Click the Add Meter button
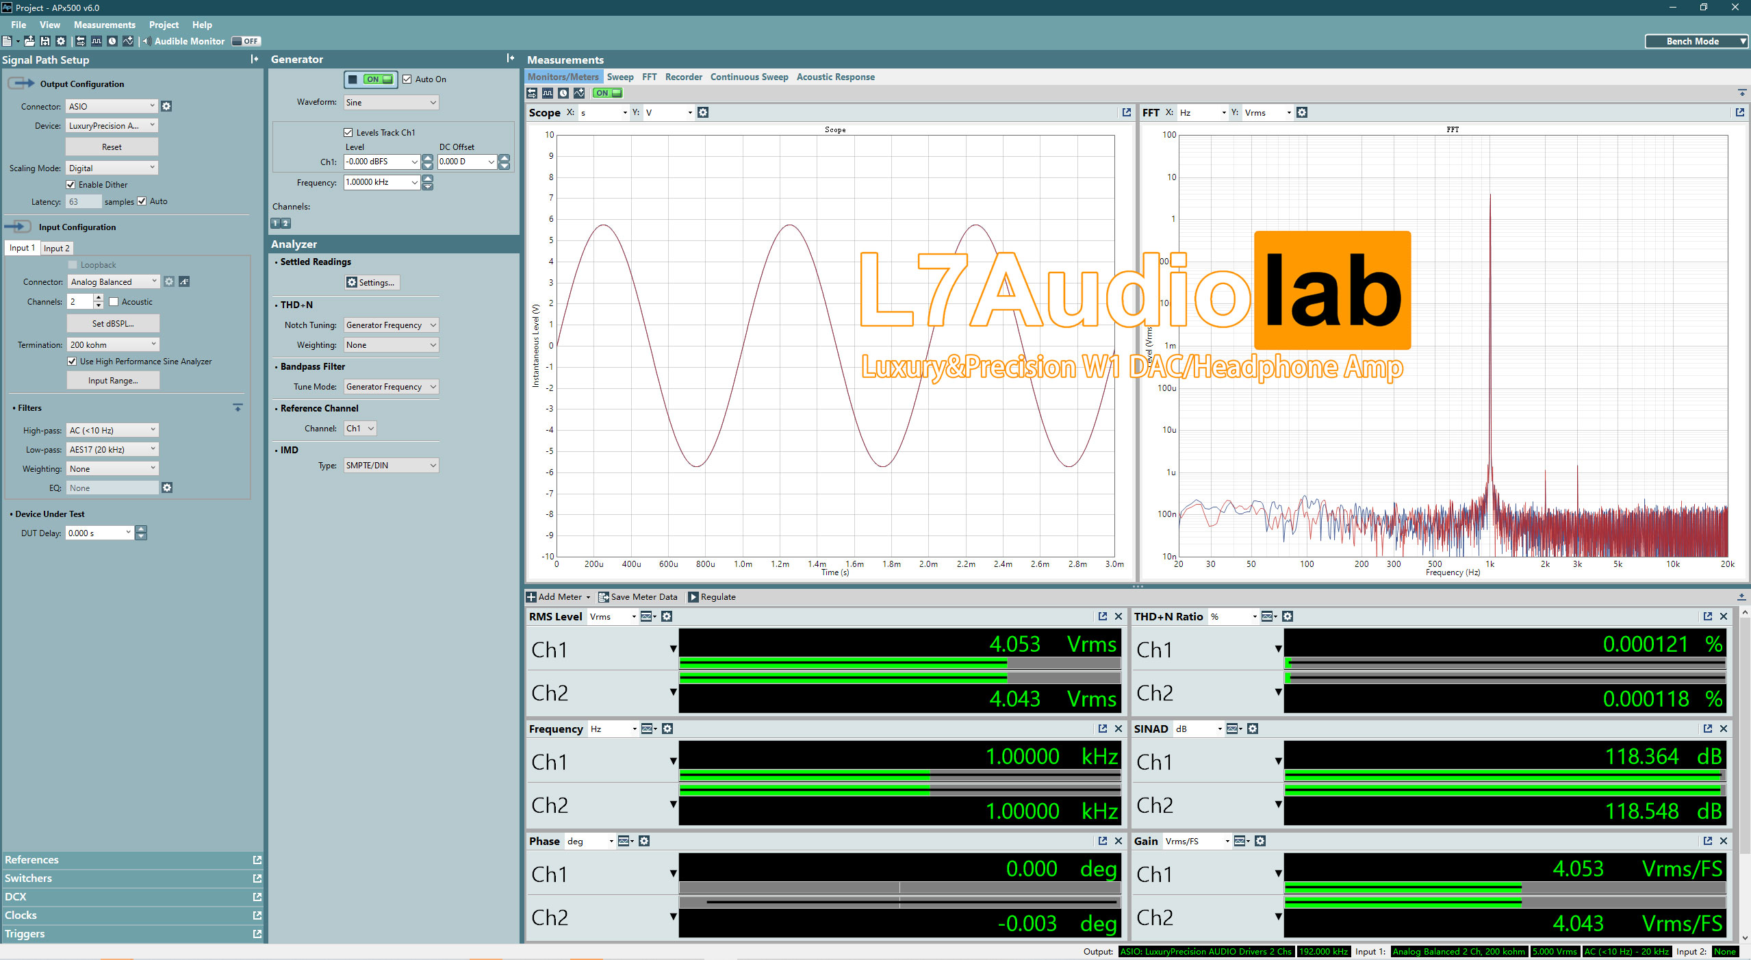The image size is (1751, 960). coord(558,597)
